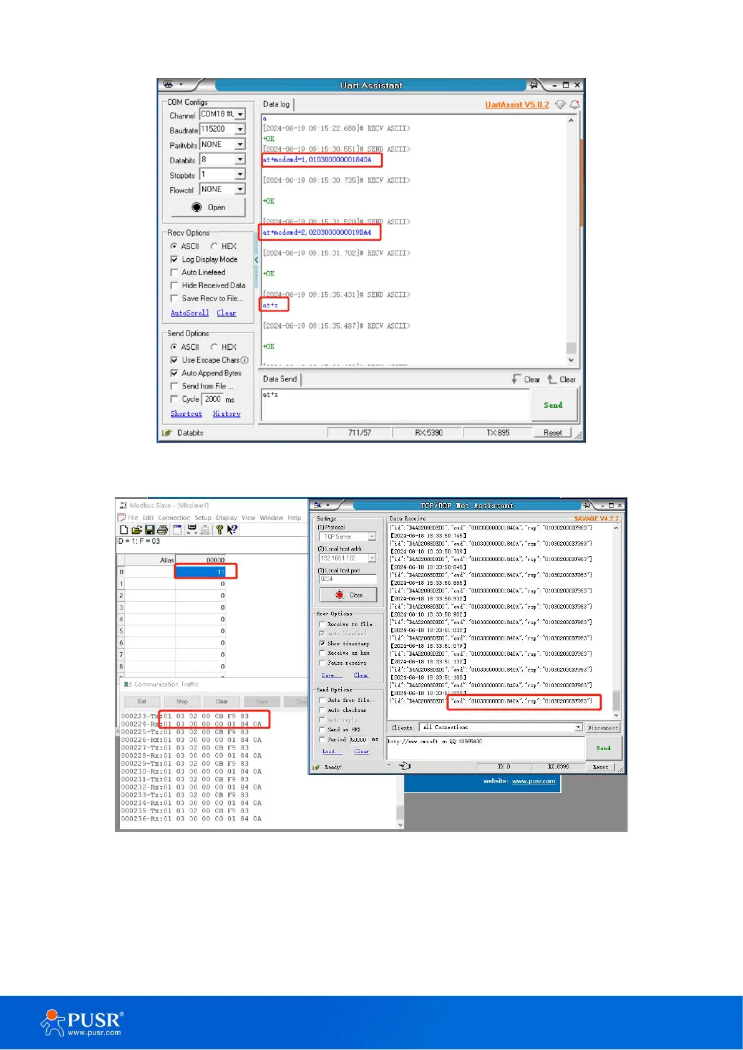The height and width of the screenshot is (1050, 743).
Task: Click Local host port input field
Action: point(348,579)
